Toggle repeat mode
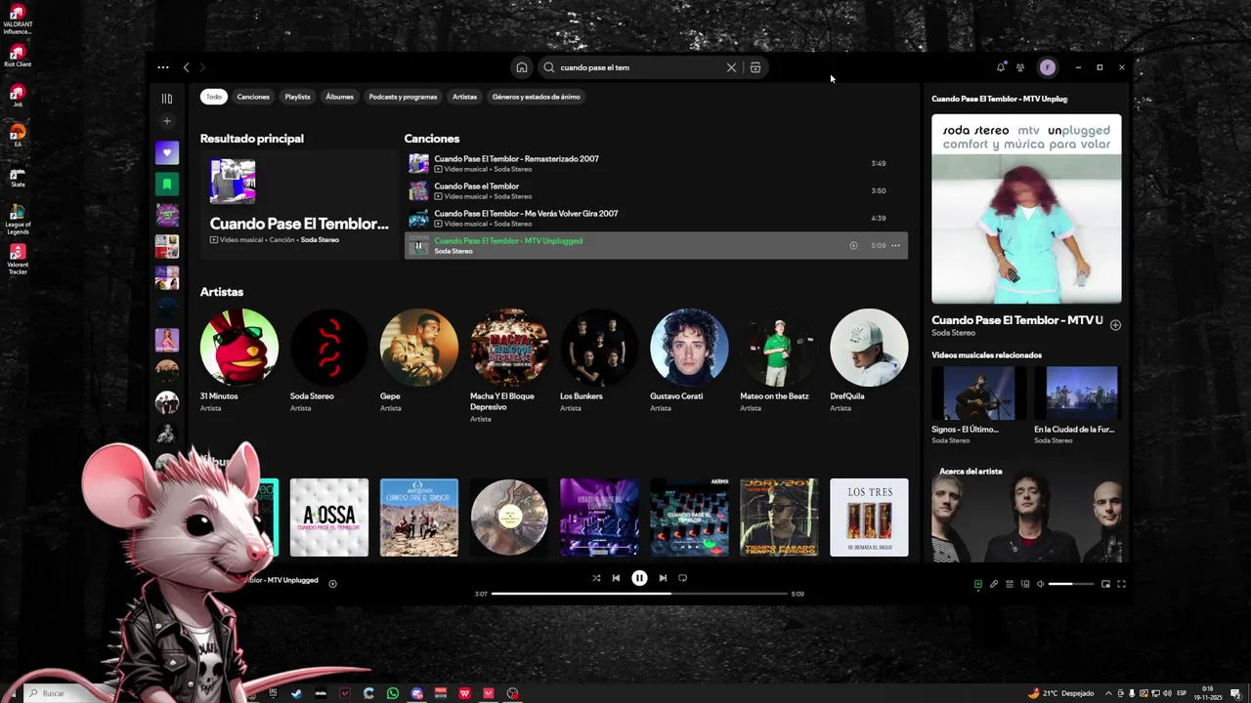This screenshot has width=1251, height=703. tap(682, 578)
